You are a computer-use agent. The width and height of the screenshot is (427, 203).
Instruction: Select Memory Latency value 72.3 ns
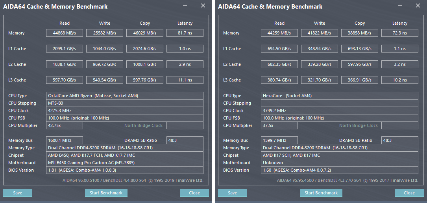pos(400,33)
